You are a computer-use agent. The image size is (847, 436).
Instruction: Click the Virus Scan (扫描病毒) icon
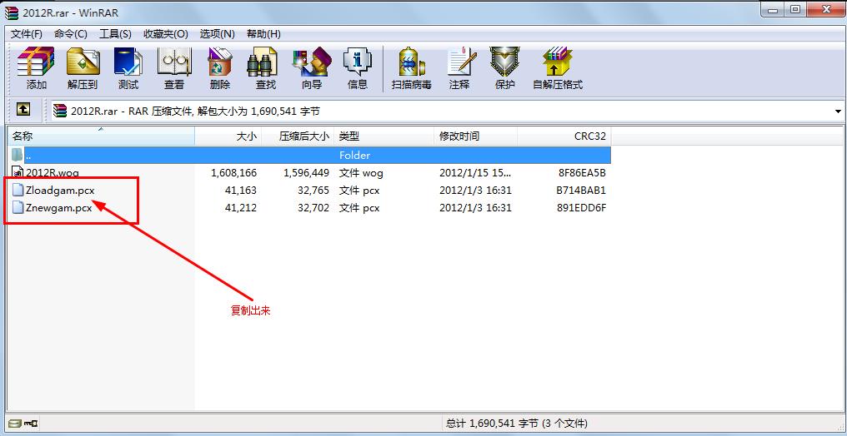pos(412,62)
